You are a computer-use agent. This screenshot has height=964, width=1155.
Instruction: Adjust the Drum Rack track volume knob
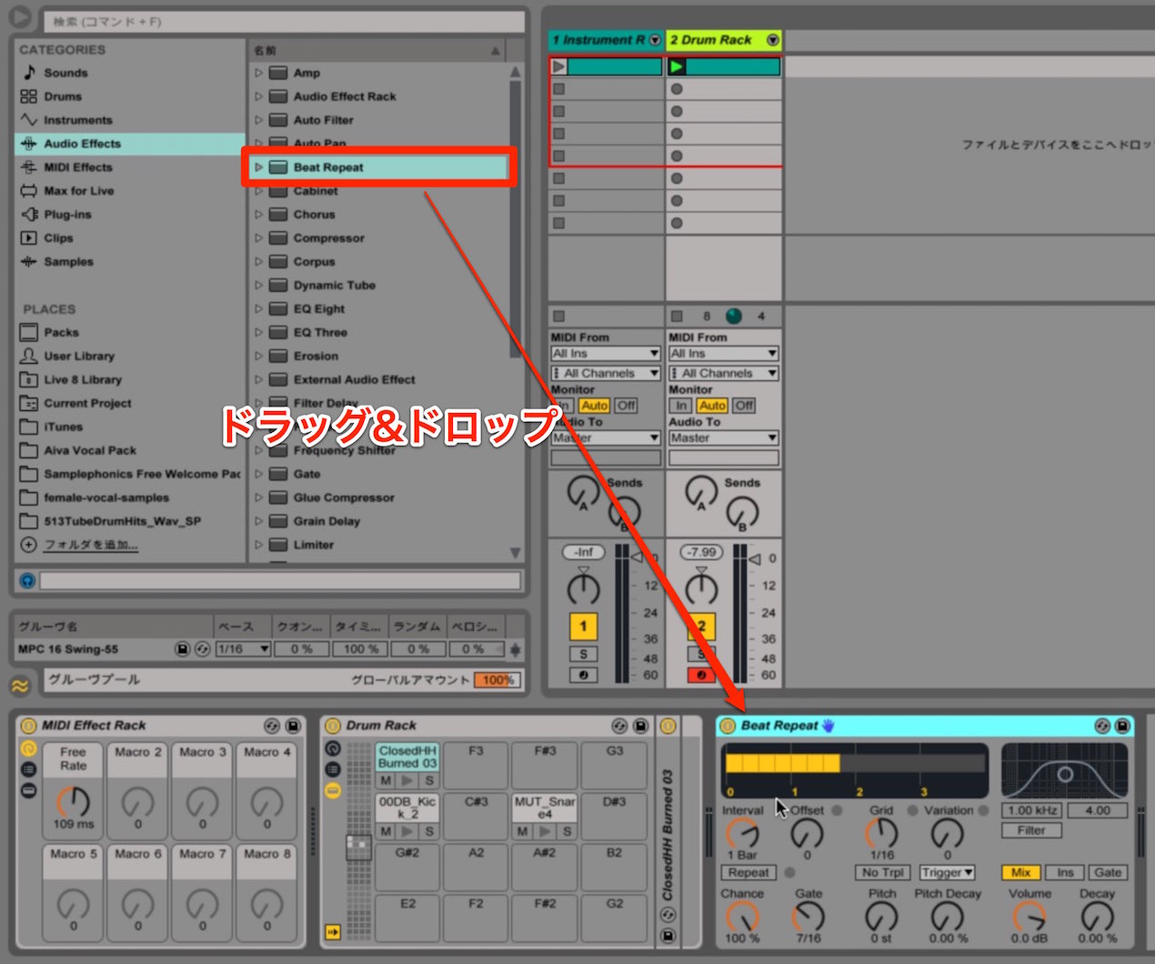[701, 589]
